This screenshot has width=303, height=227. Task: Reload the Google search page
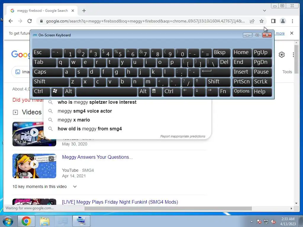pyautogui.click(x=30, y=21)
